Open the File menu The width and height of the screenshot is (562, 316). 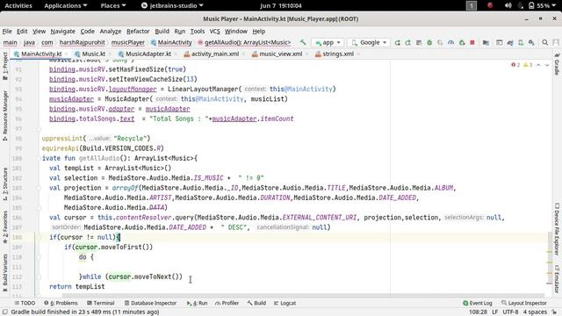(x=7, y=32)
